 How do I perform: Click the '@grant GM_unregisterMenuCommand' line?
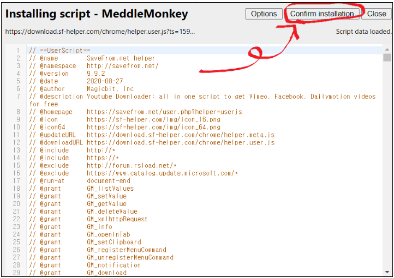click(x=101, y=257)
